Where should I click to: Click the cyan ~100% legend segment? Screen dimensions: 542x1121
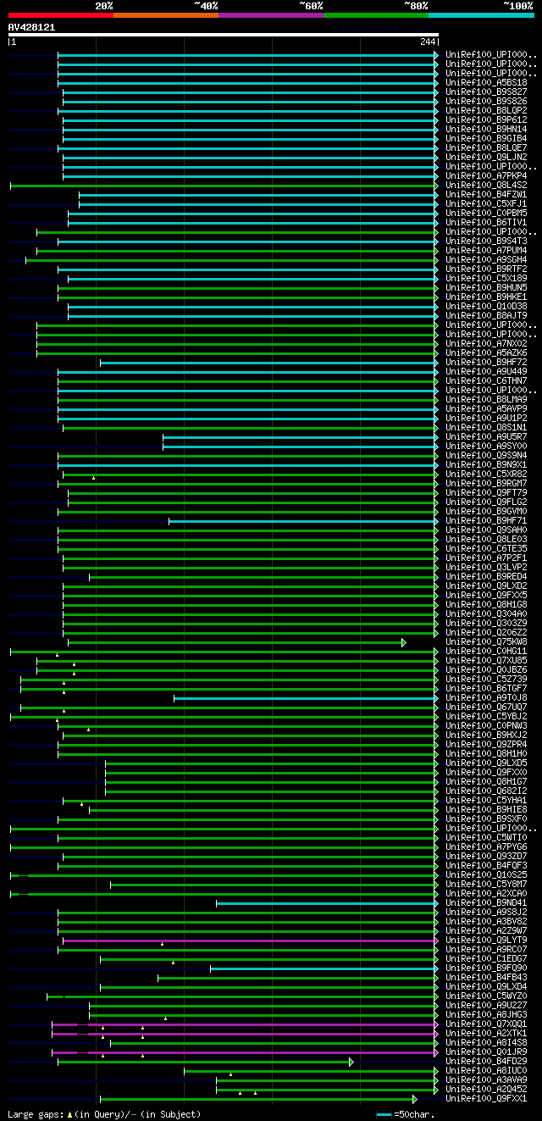481,14
